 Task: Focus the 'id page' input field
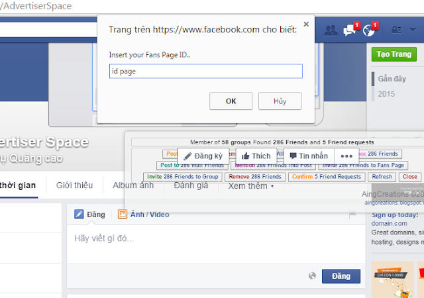point(206,72)
